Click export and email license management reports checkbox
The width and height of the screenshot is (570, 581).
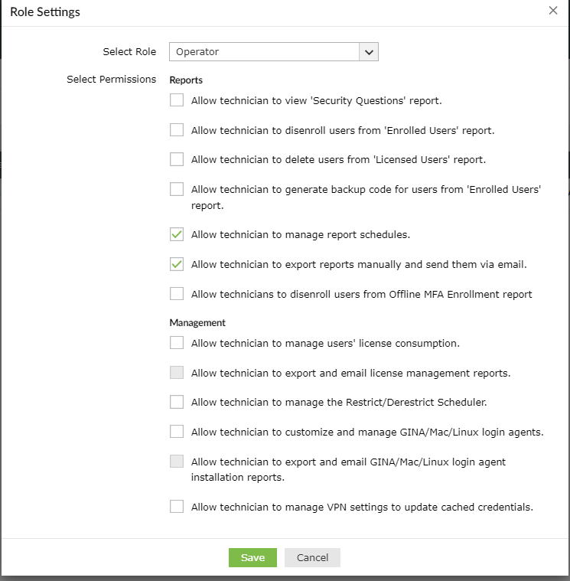(x=177, y=373)
